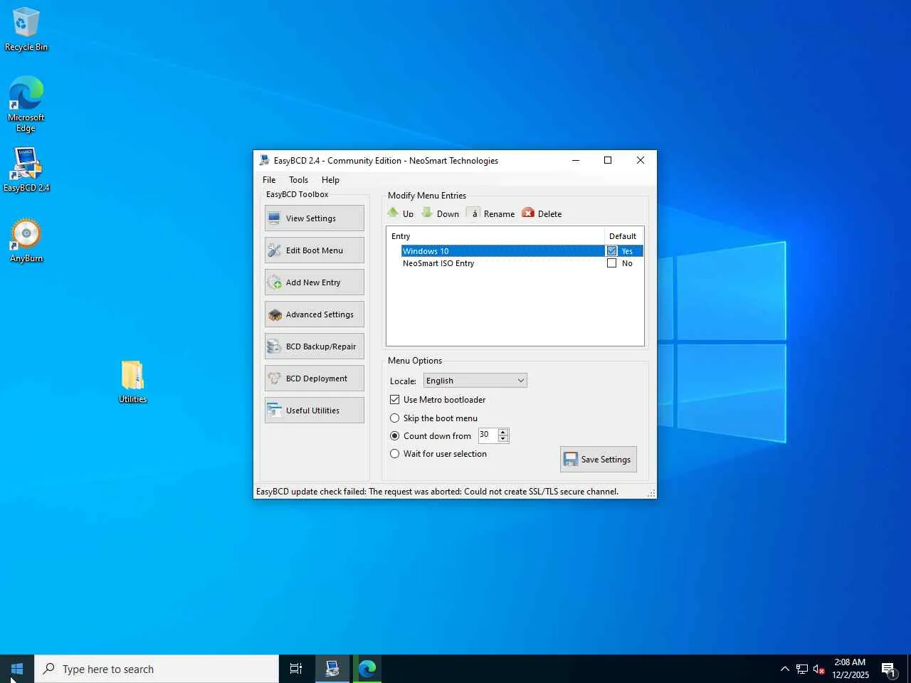The image size is (911, 683).
Task: Show hidden system tray icons
Action: tap(784, 669)
